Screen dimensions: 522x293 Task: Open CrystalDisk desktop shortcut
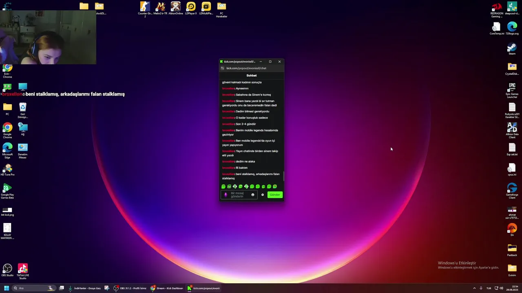pos(512,68)
